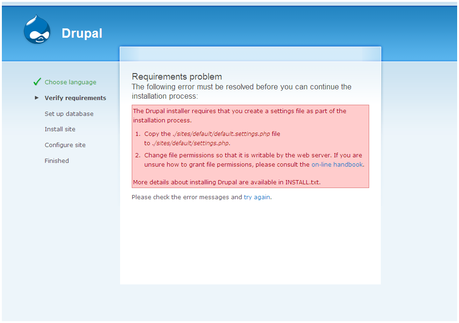Click the arrow marker beside Verify requirements
This screenshot has height=323, width=459.
pos(37,98)
